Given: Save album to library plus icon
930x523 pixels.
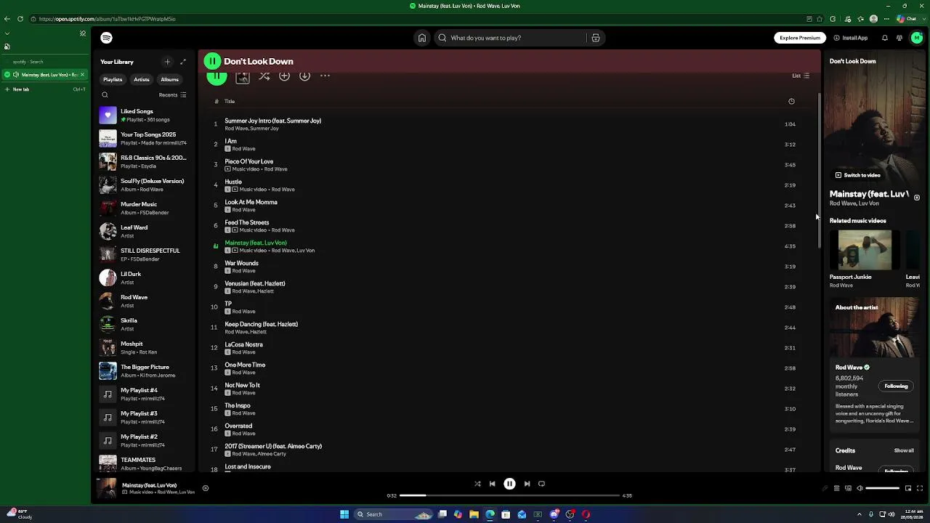Looking at the screenshot, I should 284,76.
